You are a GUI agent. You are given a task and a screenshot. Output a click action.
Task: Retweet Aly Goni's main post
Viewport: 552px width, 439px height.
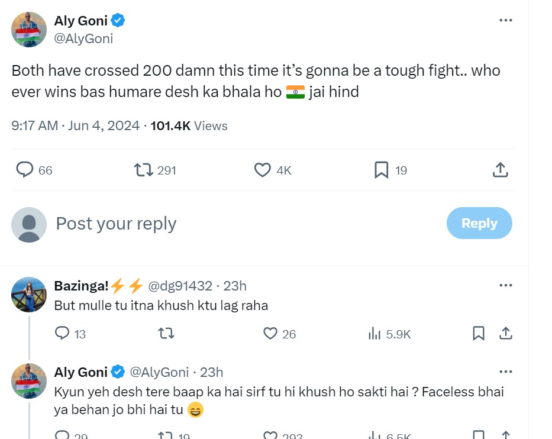(143, 170)
